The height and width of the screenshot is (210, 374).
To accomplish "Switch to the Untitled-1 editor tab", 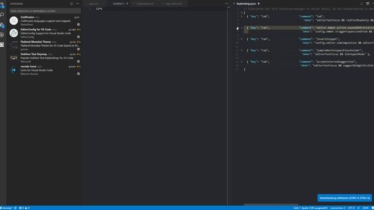I will click(x=119, y=3).
